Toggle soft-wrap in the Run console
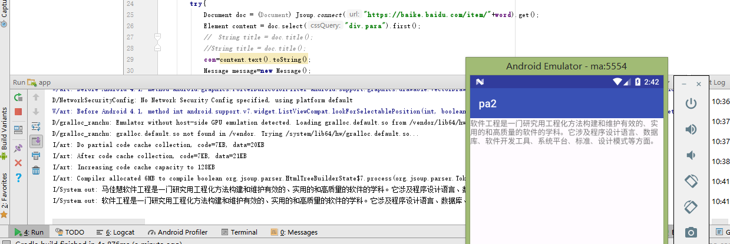 click(35, 126)
